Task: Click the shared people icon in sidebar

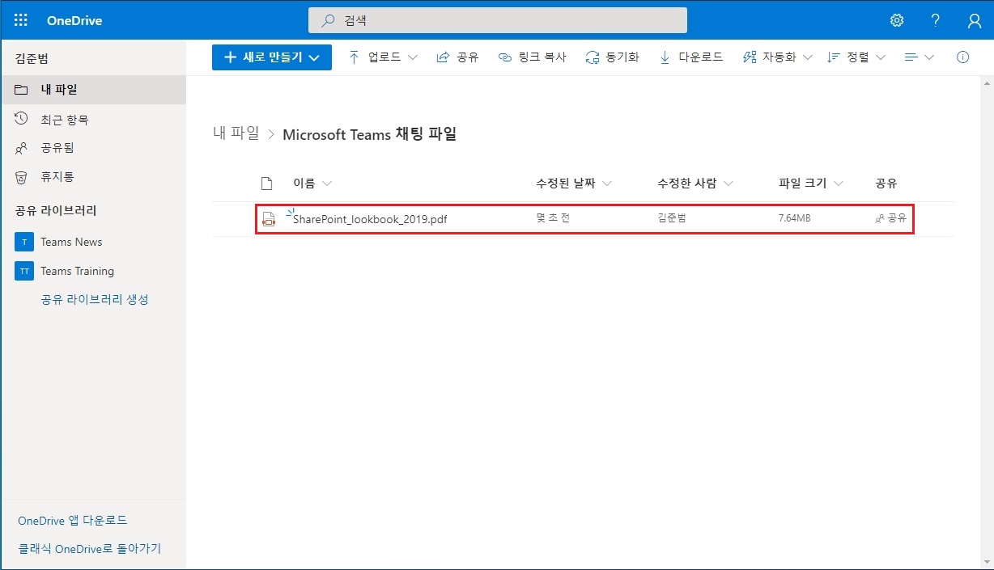Action: coord(22,148)
